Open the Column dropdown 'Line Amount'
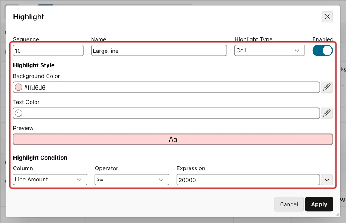Screen dimensions: 346x223 coord(50,180)
